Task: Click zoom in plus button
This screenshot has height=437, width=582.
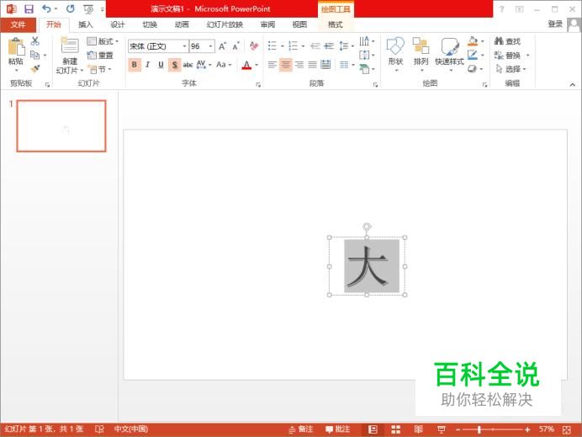Action: coord(527,429)
